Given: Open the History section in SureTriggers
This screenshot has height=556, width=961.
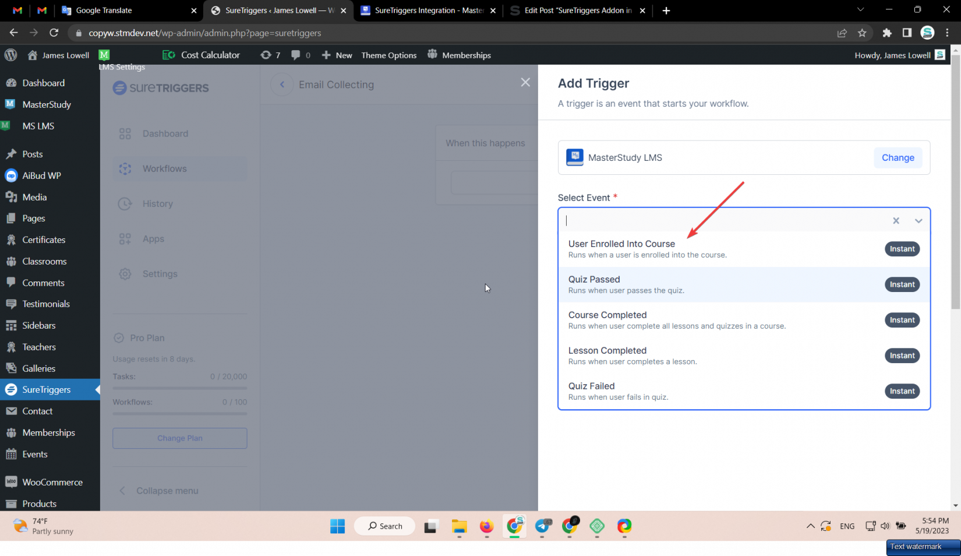Looking at the screenshot, I should point(157,203).
